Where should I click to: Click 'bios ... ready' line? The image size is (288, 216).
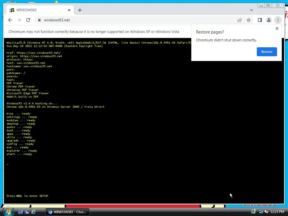18,114
